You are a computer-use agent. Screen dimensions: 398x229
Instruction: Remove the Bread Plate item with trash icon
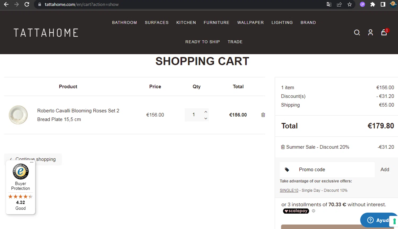click(x=263, y=115)
